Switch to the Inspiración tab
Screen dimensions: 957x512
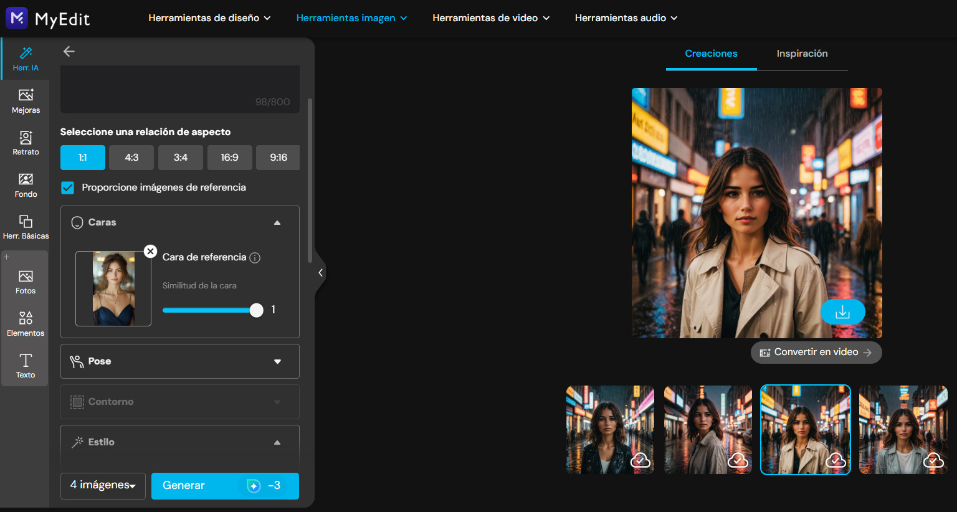pyautogui.click(x=802, y=54)
